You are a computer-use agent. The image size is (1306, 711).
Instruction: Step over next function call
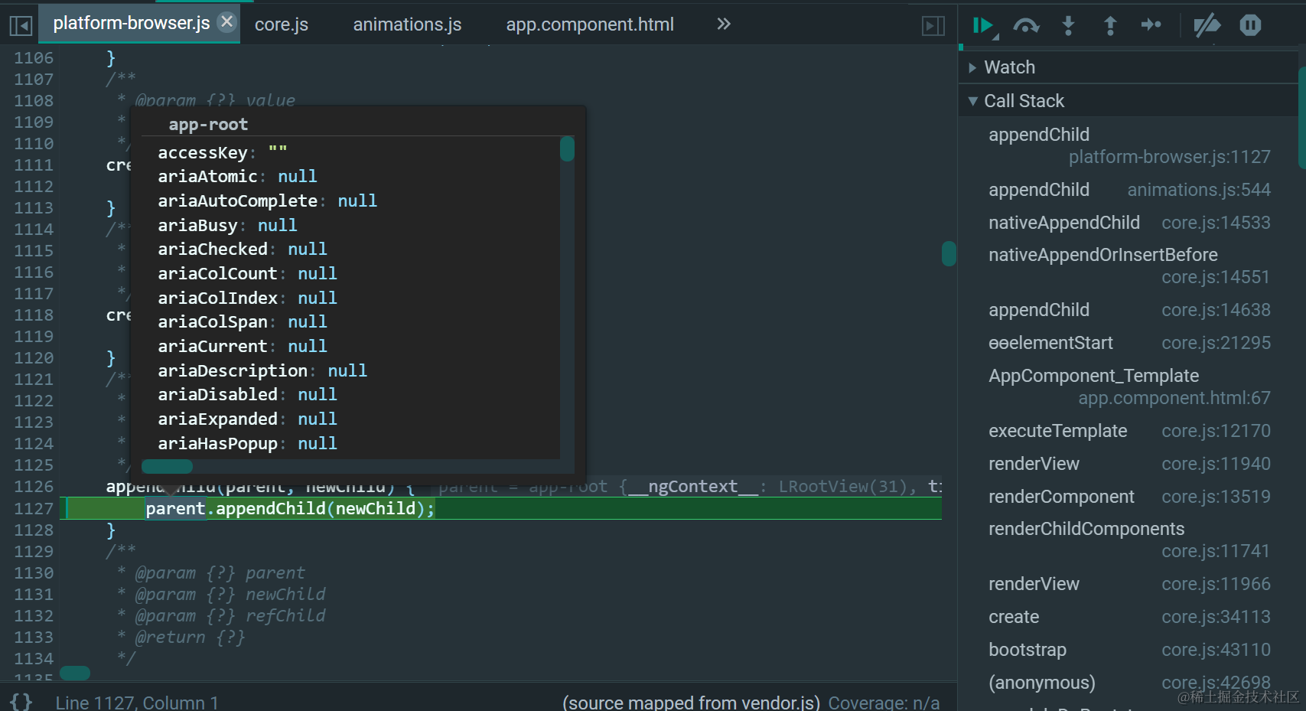click(1026, 26)
